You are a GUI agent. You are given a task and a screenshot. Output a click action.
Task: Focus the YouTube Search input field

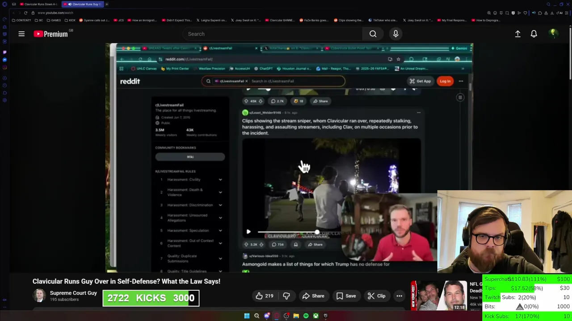273,34
